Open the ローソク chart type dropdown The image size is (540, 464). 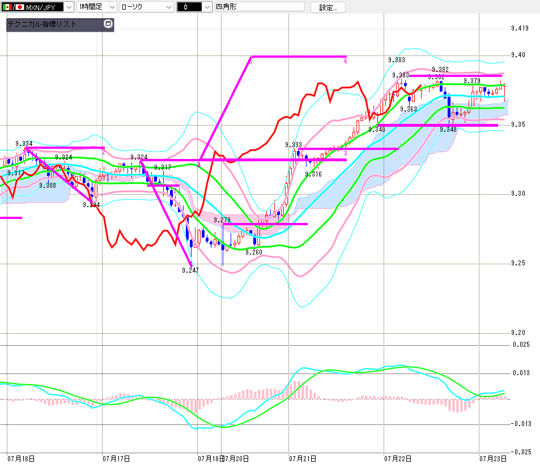(x=147, y=7)
